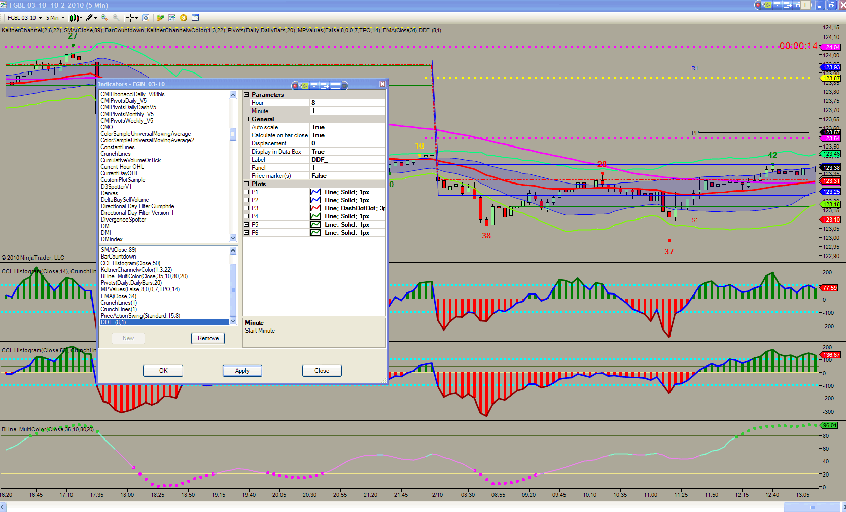This screenshot has width=846, height=512.
Task: Open the FGBL 03-10 instrument dropdown
Action: click(24, 18)
